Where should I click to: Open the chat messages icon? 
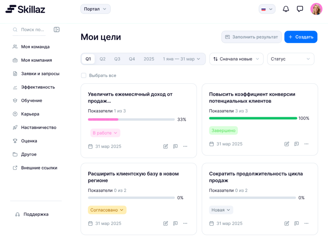pyautogui.click(x=300, y=9)
